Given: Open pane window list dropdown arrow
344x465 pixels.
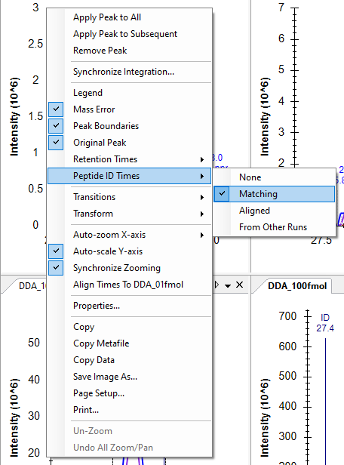Looking at the screenshot, I should click(x=228, y=286).
